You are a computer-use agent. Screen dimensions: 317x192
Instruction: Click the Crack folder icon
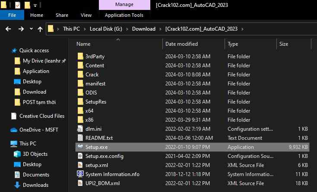pos(80,74)
